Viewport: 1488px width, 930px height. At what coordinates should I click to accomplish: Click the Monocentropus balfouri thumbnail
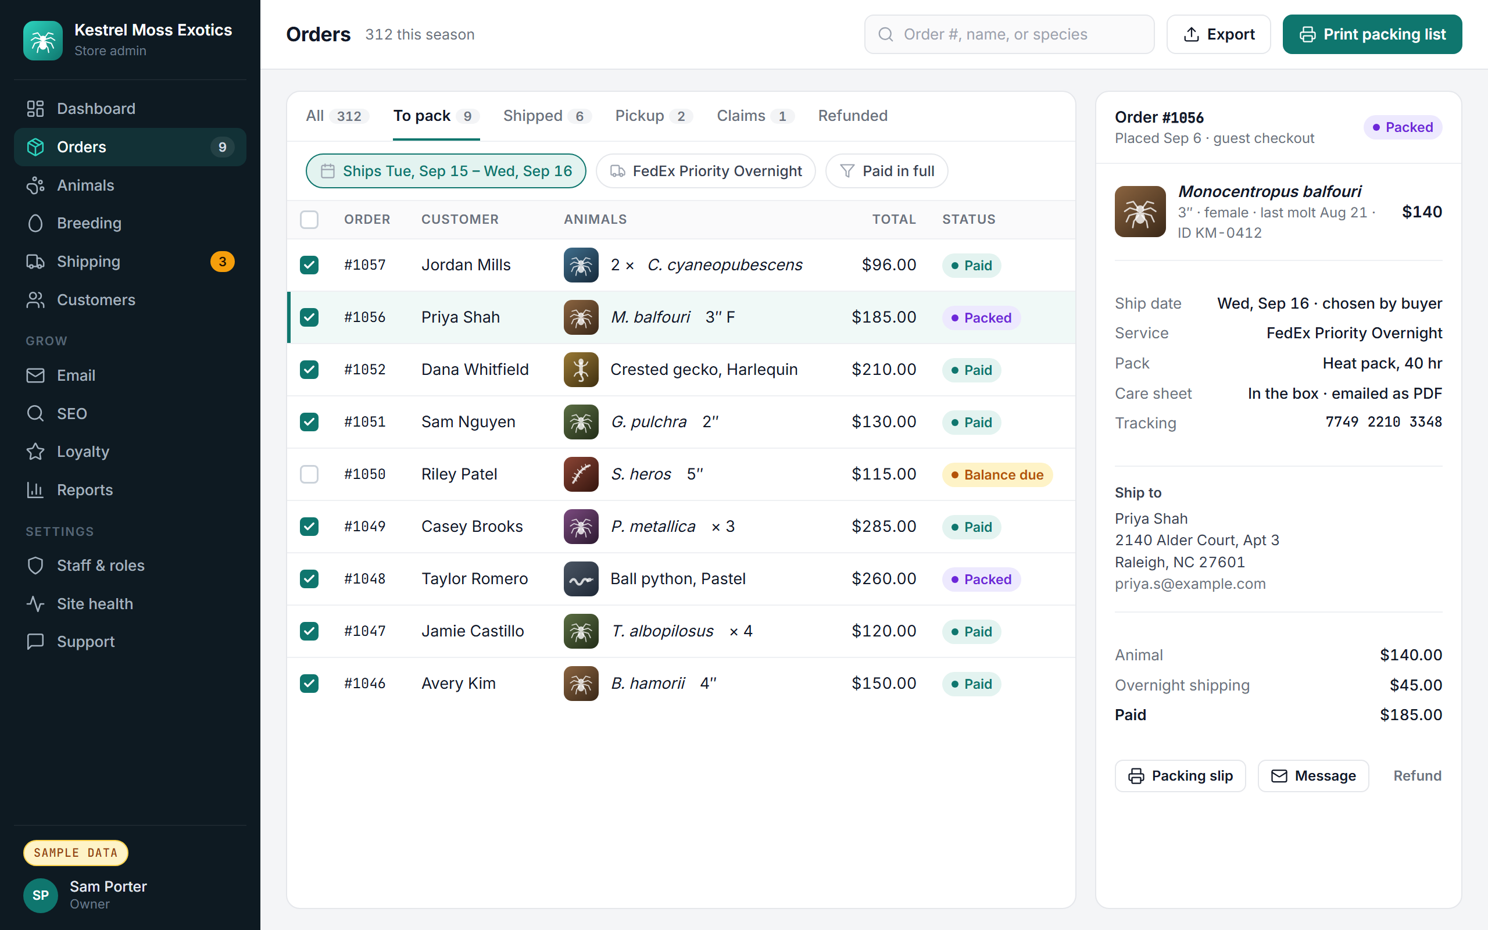tap(1140, 212)
